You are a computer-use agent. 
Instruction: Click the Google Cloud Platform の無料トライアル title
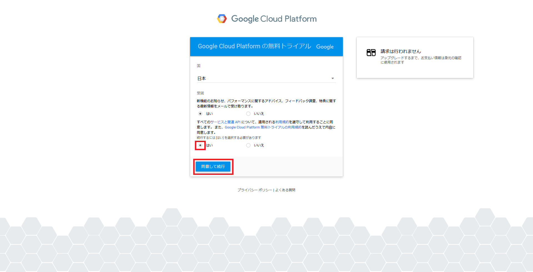tap(254, 46)
